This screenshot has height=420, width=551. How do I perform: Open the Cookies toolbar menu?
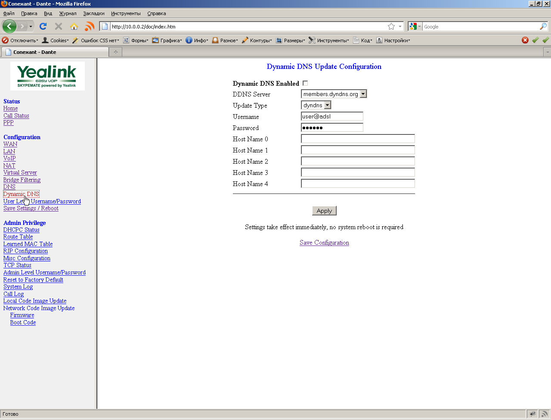(55, 40)
